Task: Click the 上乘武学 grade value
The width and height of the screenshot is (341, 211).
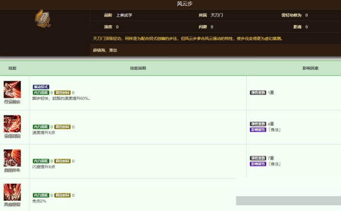Action: 124,15
